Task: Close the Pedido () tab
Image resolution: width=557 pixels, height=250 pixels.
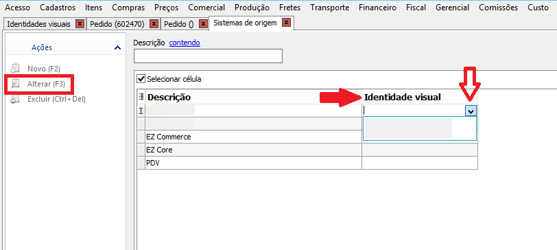Action: (x=203, y=24)
